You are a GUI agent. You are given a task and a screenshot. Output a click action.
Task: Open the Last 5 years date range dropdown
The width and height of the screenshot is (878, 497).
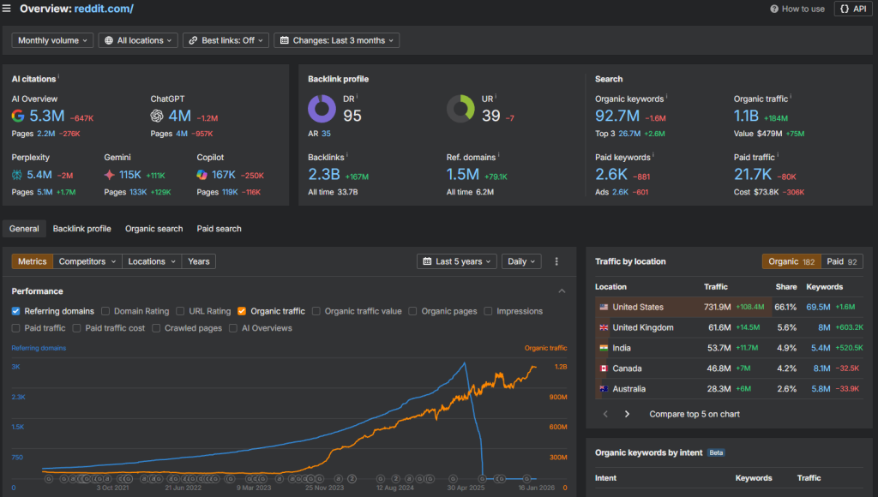click(x=457, y=261)
